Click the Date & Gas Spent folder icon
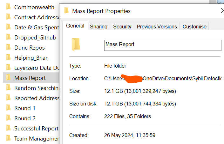This screenshot has height=144, width=224. [x=8, y=27]
